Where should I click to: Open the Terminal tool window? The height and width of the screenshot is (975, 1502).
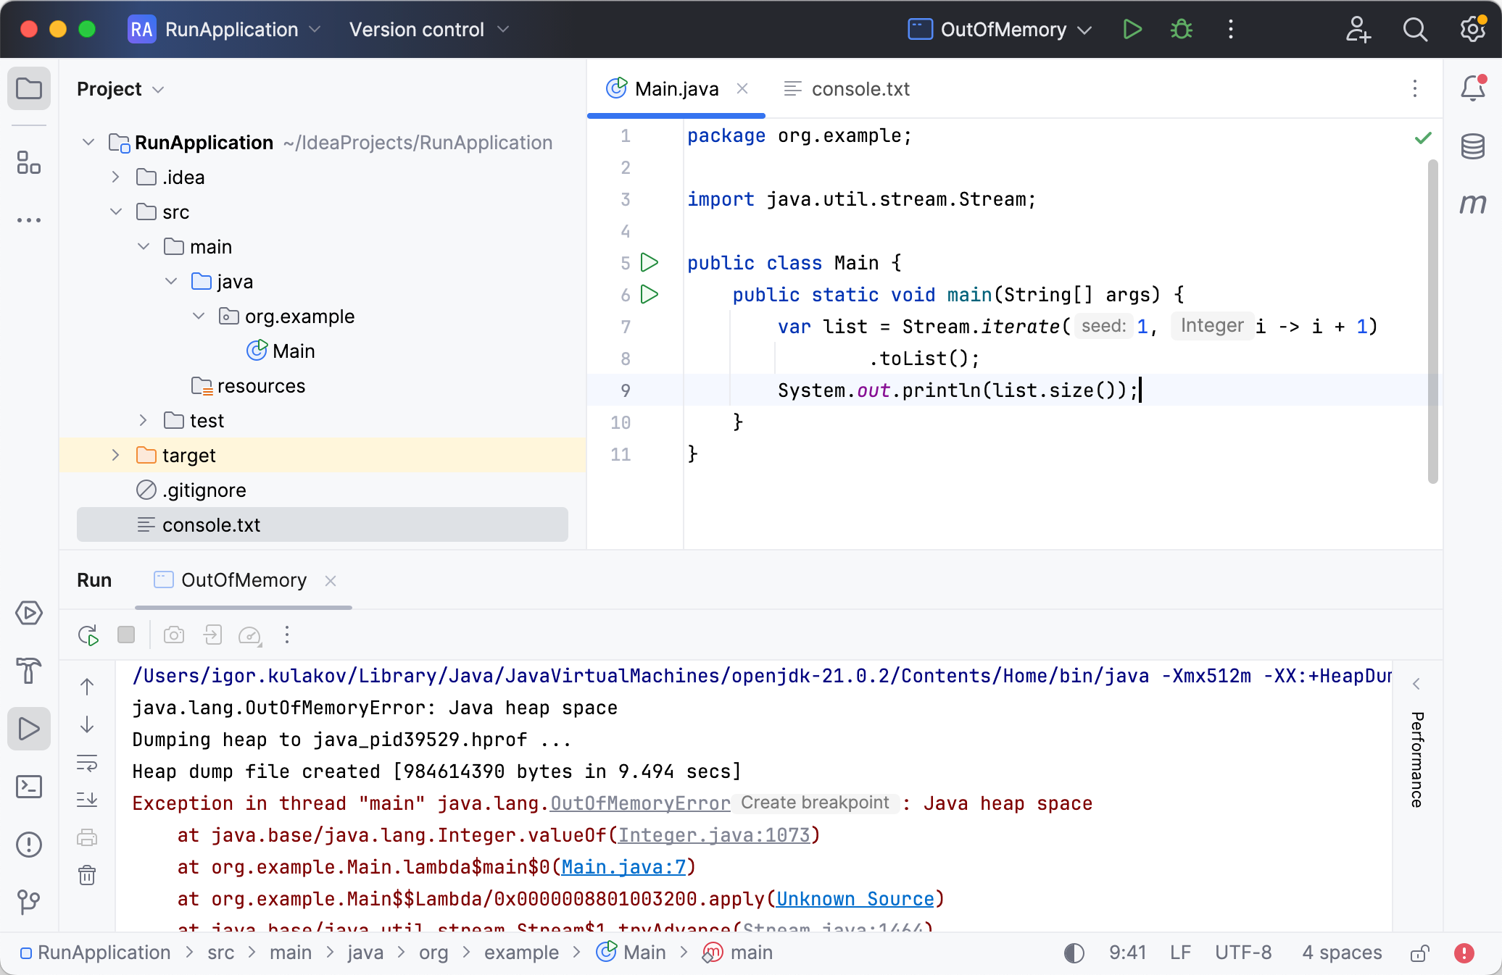coord(29,787)
